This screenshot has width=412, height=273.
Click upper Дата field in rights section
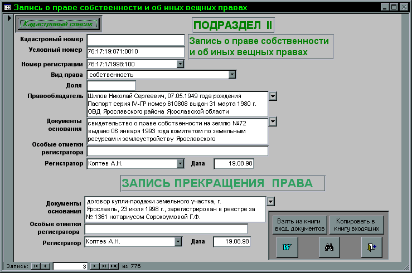coord(234,164)
